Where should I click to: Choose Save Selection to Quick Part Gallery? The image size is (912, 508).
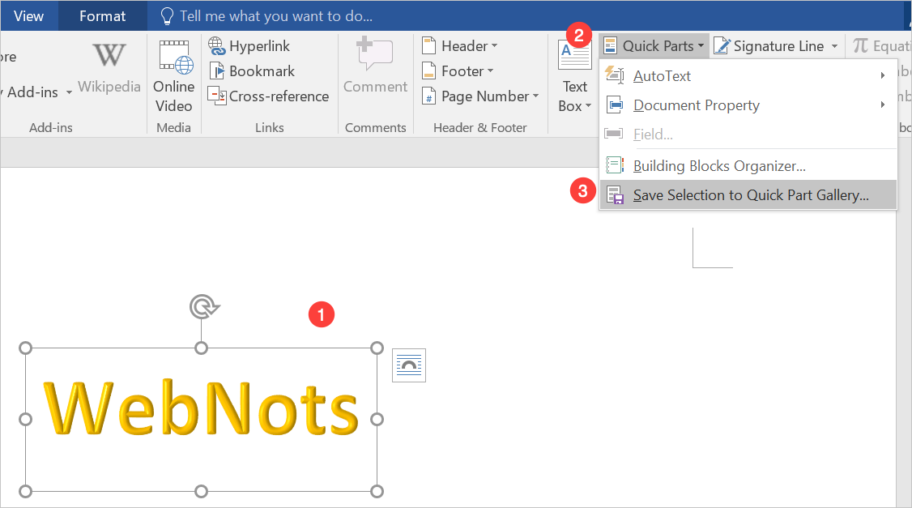pos(750,195)
